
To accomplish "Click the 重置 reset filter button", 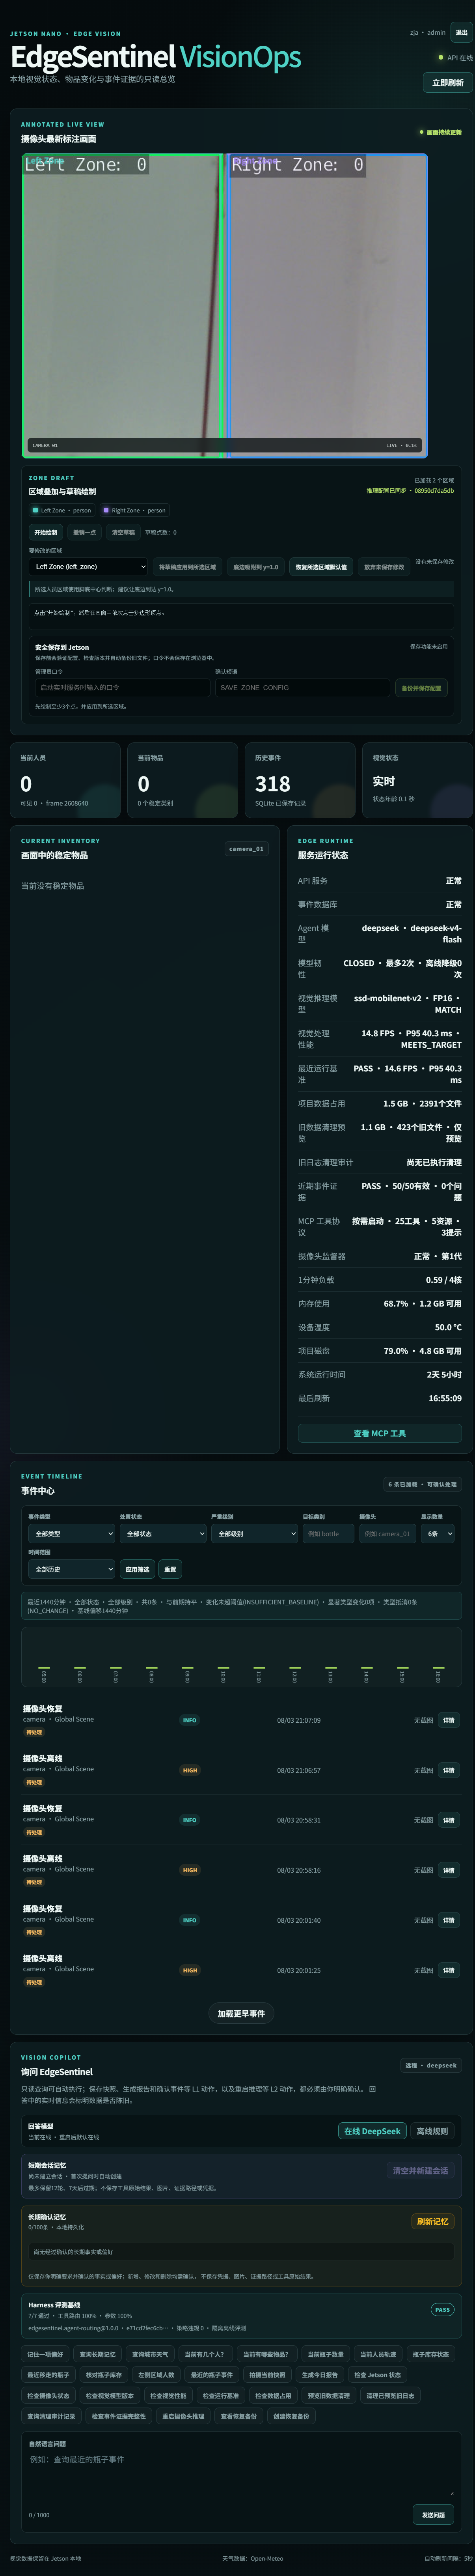I will pyautogui.click(x=170, y=1569).
